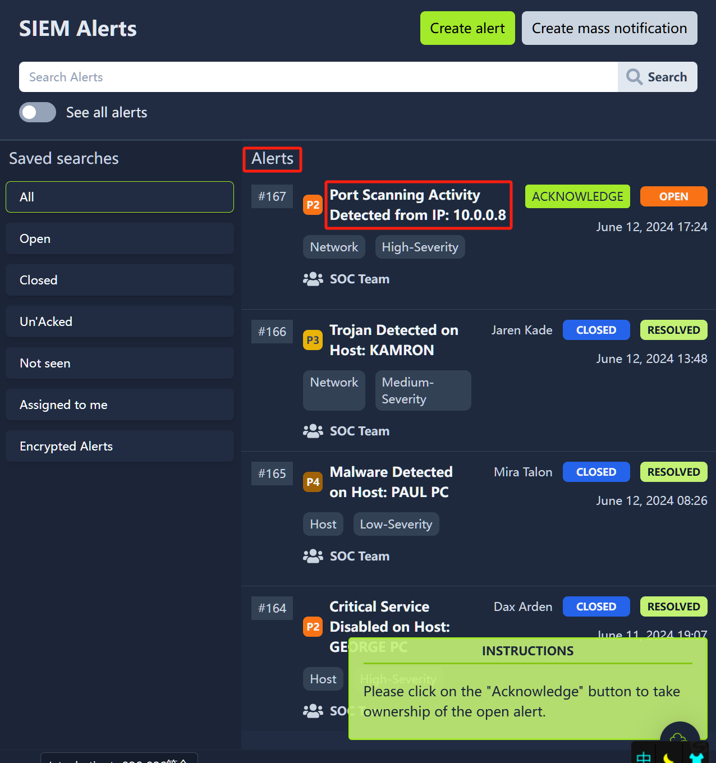Click the SIEM Alerts page title

point(78,29)
